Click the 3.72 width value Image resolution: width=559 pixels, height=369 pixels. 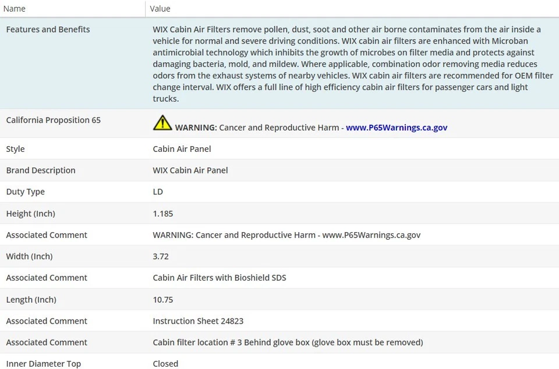[x=161, y=257]
